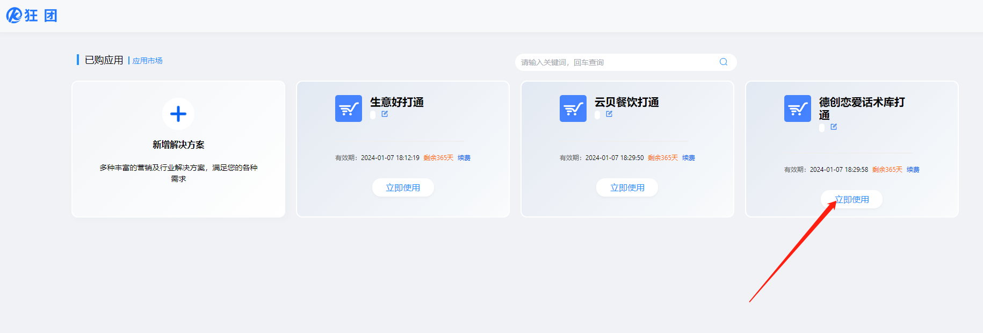The height and width of the screenshot is (333, 983).
Task: Click the 剩余365天 text on the 生意好打通 card
Action: click(438, 158)
